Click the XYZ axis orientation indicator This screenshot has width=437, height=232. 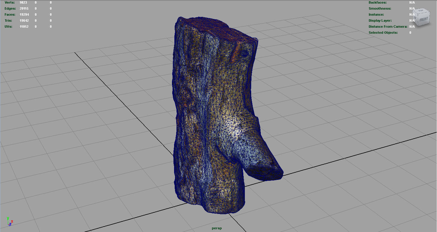click(10, 221)
